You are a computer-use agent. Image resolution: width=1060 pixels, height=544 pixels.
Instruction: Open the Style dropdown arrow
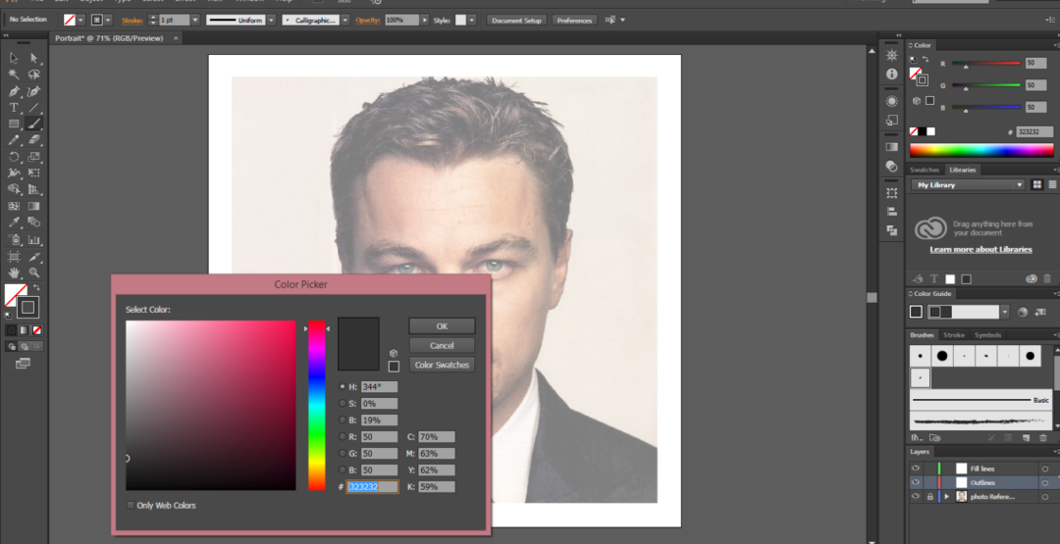pos(472,21)
